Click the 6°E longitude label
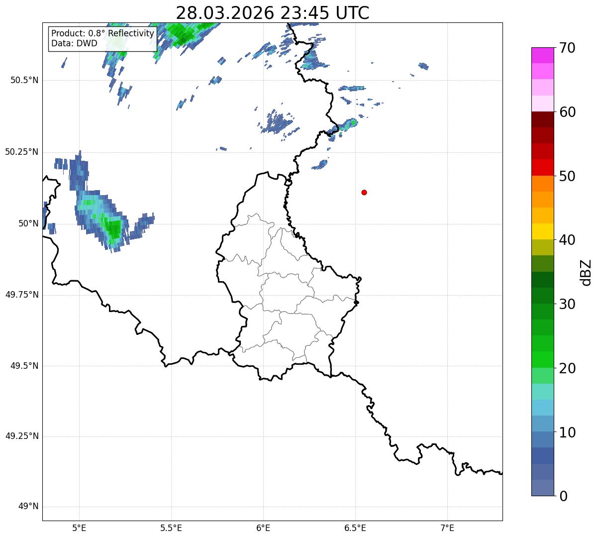This screenshot has width=598, height=538. point(263,528)
